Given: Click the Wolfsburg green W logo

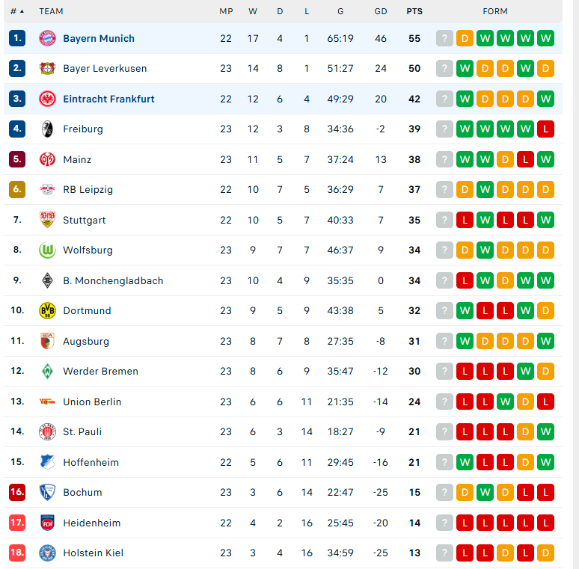Looking at the screenshot, I should click(x=47, y=250).
